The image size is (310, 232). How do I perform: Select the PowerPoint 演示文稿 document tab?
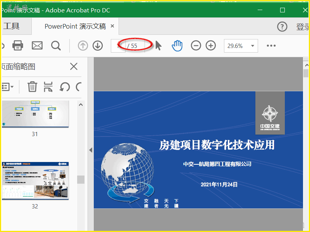[x=75, y=26]
